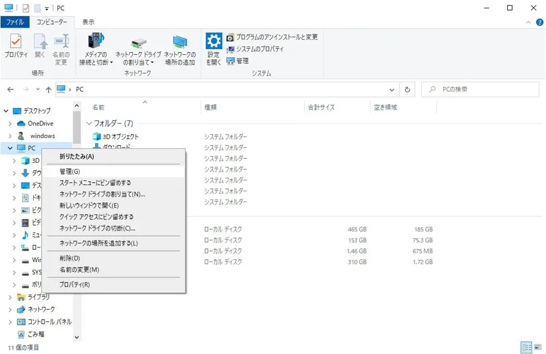Switch to the 表示 ribbon tab
Viewport: 546px width, 354px height.
point(88,22)
